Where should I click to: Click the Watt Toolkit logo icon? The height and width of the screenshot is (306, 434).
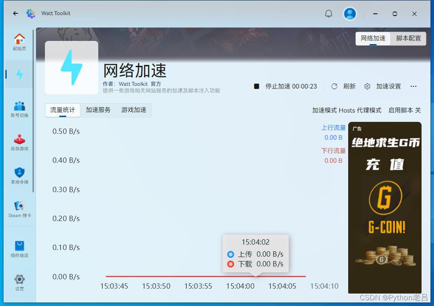pos(31,13)
